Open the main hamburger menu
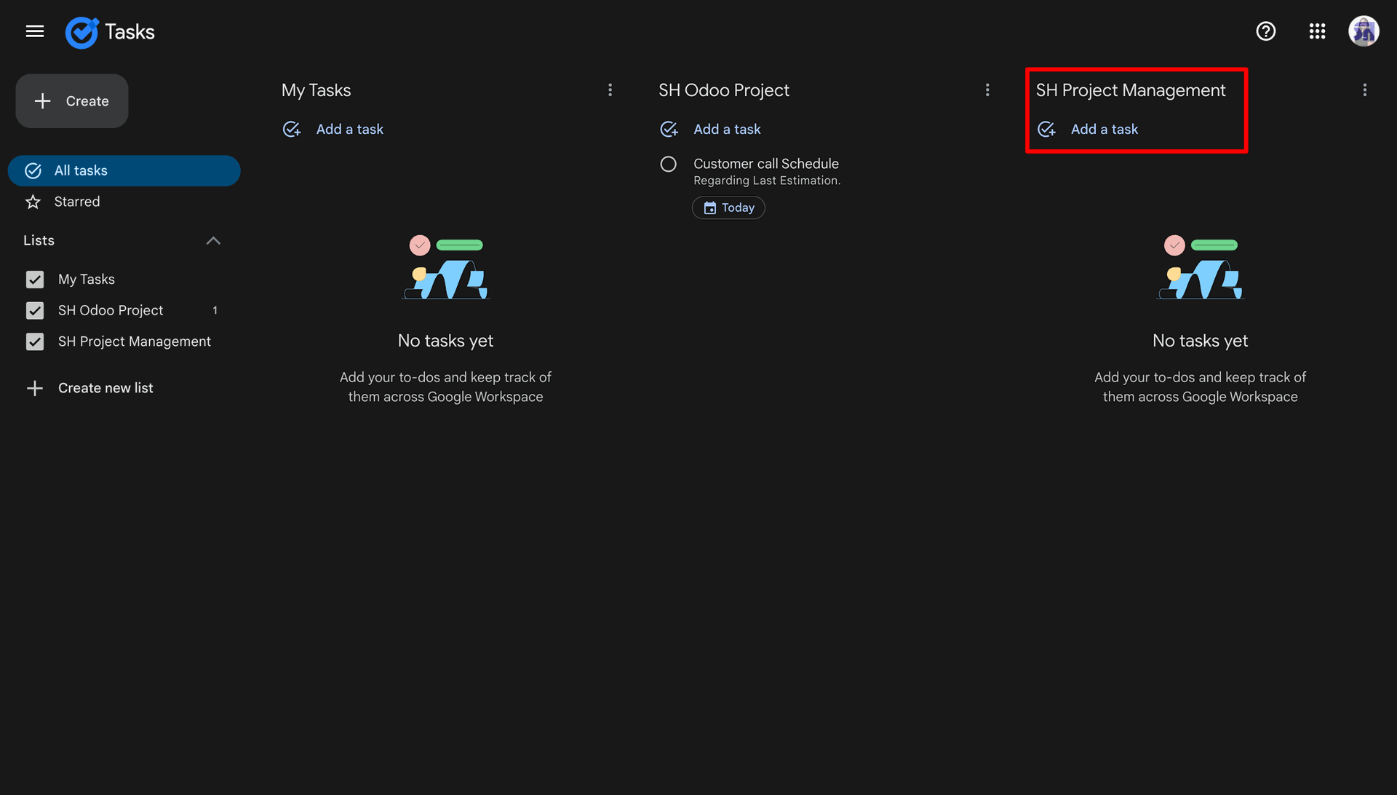This screenshot has width=1397, height=795. 35,31
